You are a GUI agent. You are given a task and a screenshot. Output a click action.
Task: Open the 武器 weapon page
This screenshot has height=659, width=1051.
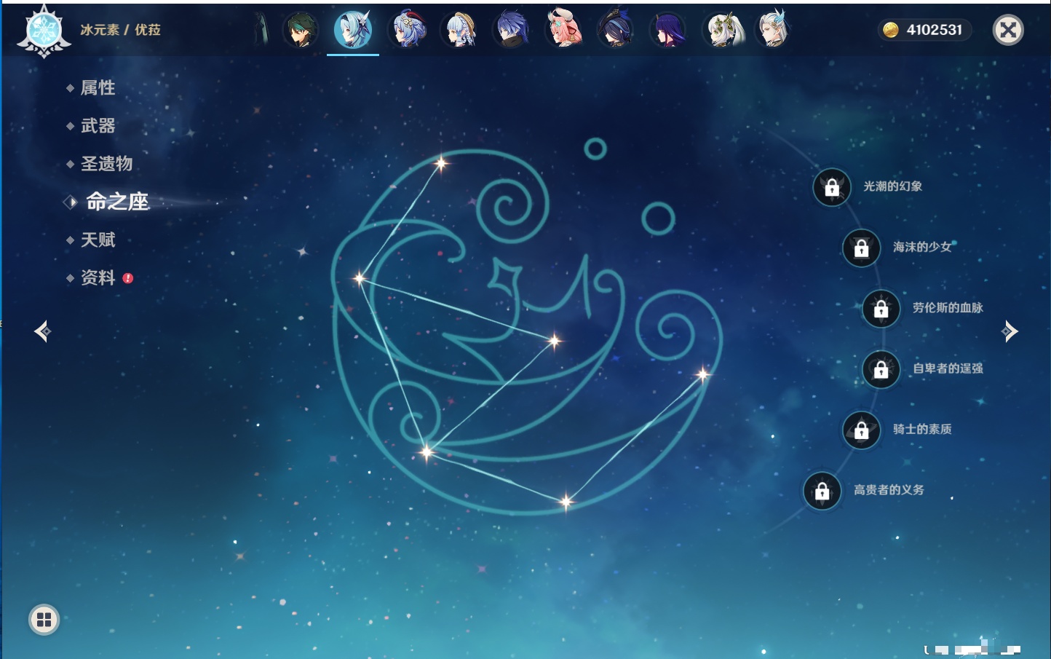tap(98, 126)
